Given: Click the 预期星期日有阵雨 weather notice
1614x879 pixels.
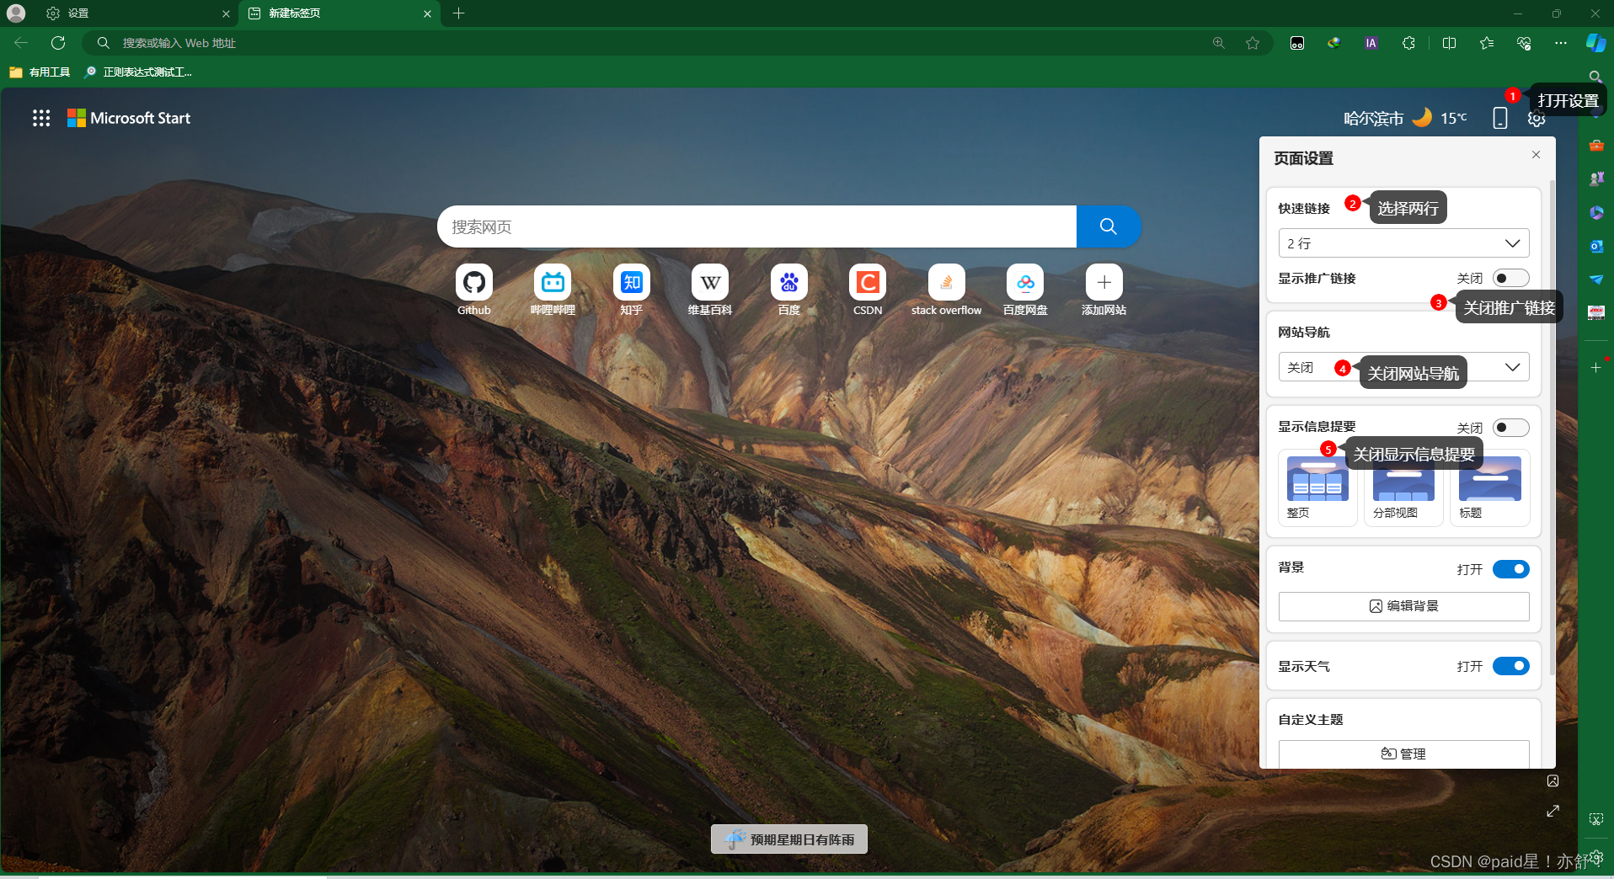Looking at the screenshot, I should tap(789, 839).
